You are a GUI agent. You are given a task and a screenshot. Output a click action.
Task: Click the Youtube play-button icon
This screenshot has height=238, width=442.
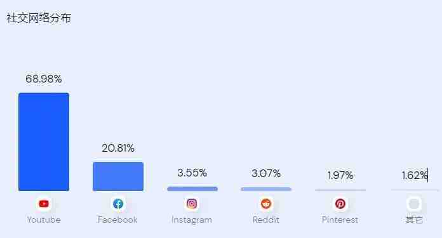tap(44, 204)
